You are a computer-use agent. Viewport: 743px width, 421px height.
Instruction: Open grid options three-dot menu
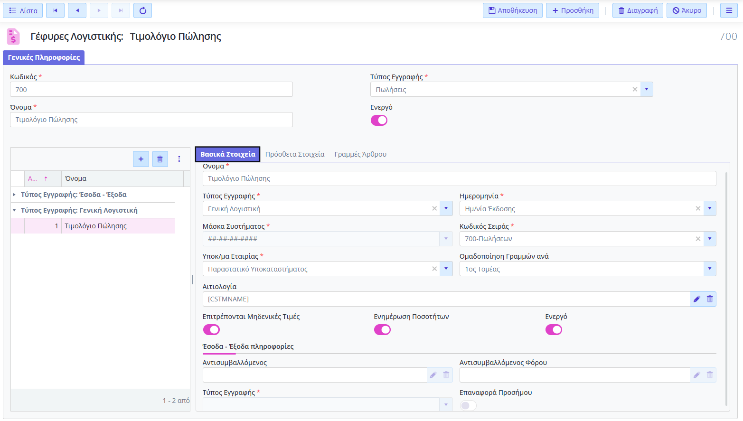179,159
